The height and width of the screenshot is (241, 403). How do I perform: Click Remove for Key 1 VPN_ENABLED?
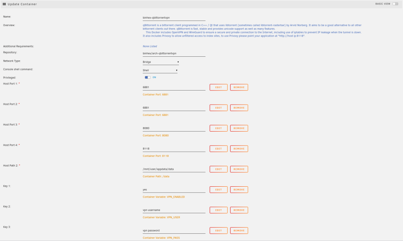click(239, 190)
